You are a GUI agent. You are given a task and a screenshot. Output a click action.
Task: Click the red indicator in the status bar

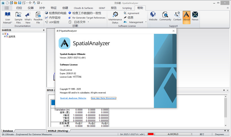(151, 134)
